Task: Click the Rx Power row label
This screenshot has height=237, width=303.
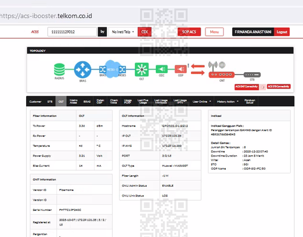Action: (39, 136)
